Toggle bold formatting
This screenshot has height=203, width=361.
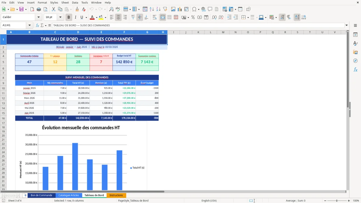coord(69,17)
